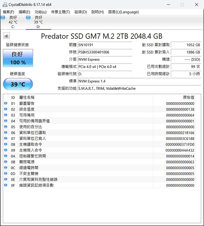
Task: Open the 功能(u) menu
Action: [x=41, y=12]
